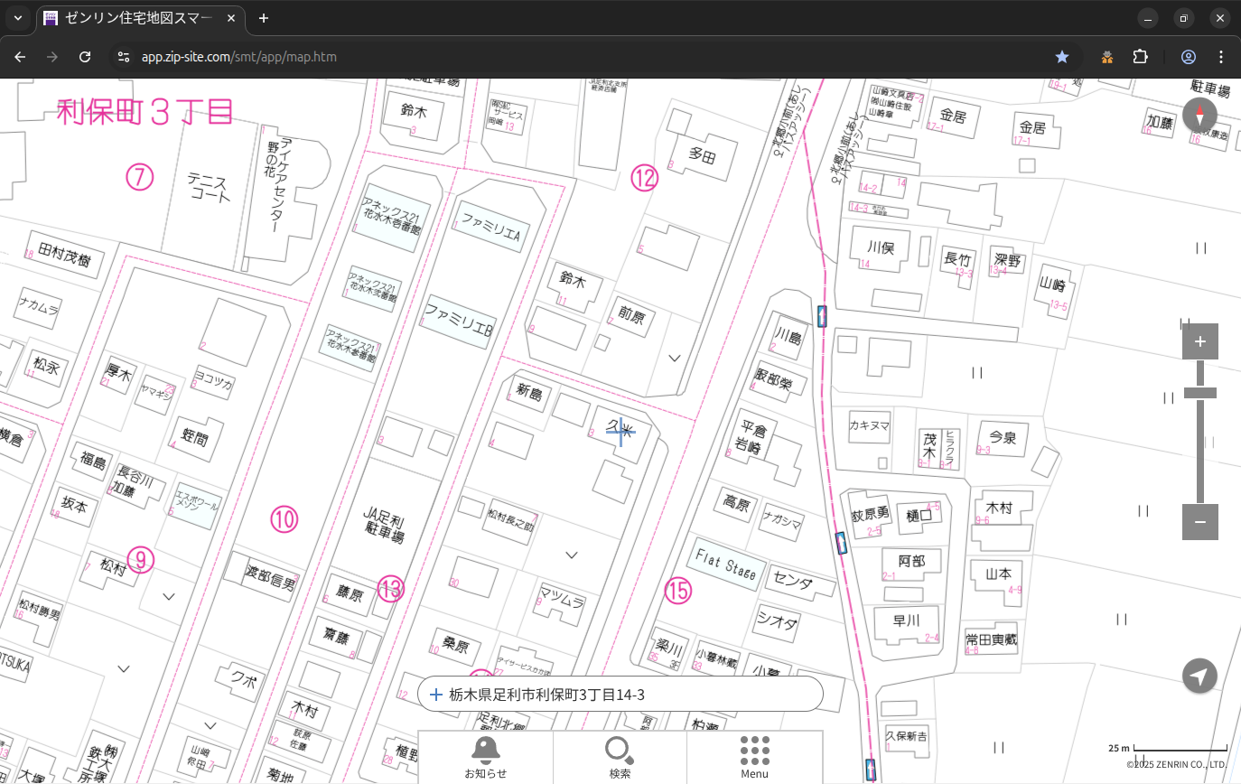This screenshot has height=784, width=1241.
Task: View site information icon in address bar
Action: tap(124, 57)
